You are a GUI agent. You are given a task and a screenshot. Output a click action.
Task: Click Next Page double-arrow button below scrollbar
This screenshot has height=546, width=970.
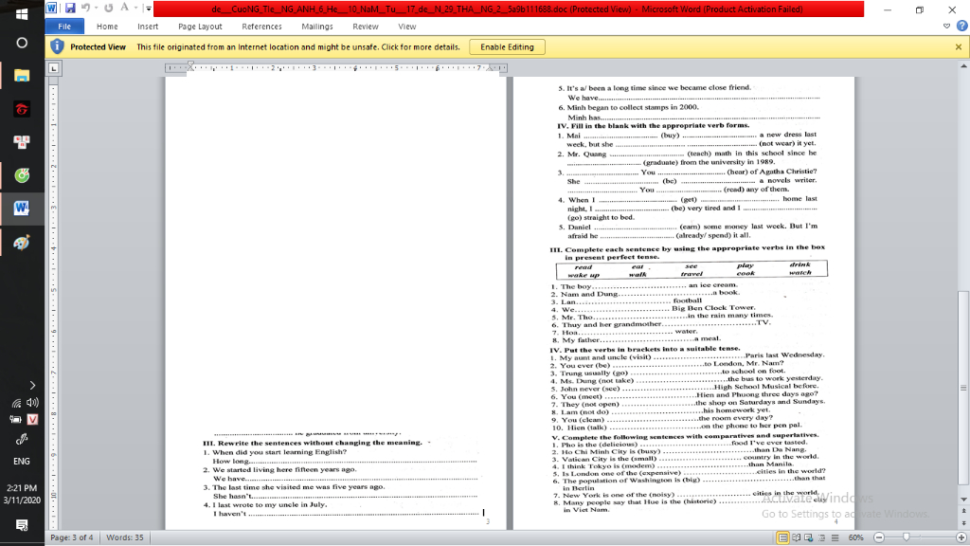point(963,523)
